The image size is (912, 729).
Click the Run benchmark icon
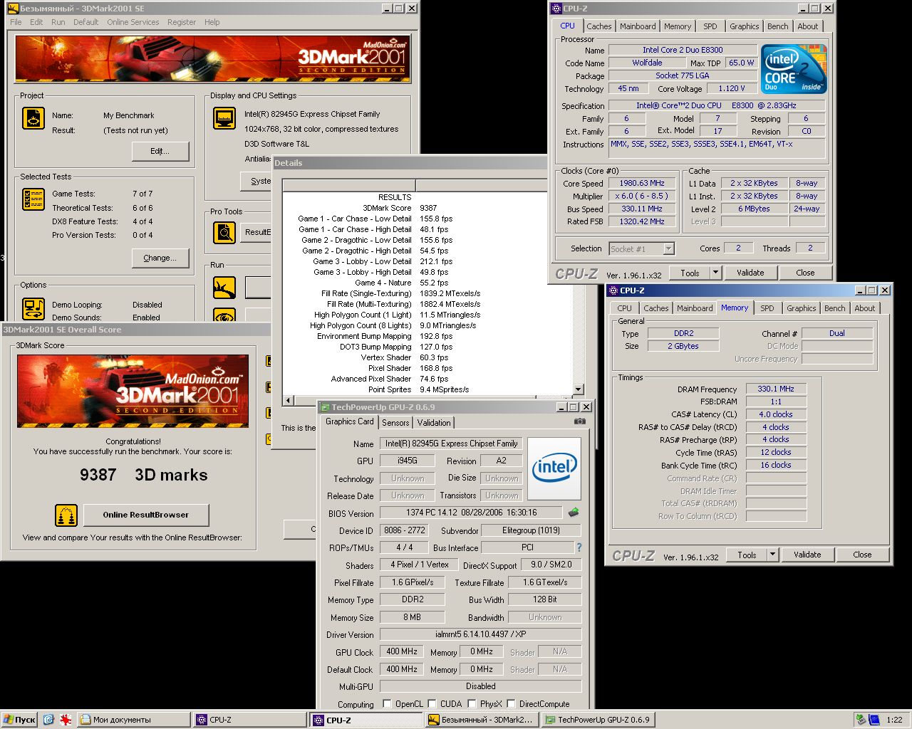[224, 287]
